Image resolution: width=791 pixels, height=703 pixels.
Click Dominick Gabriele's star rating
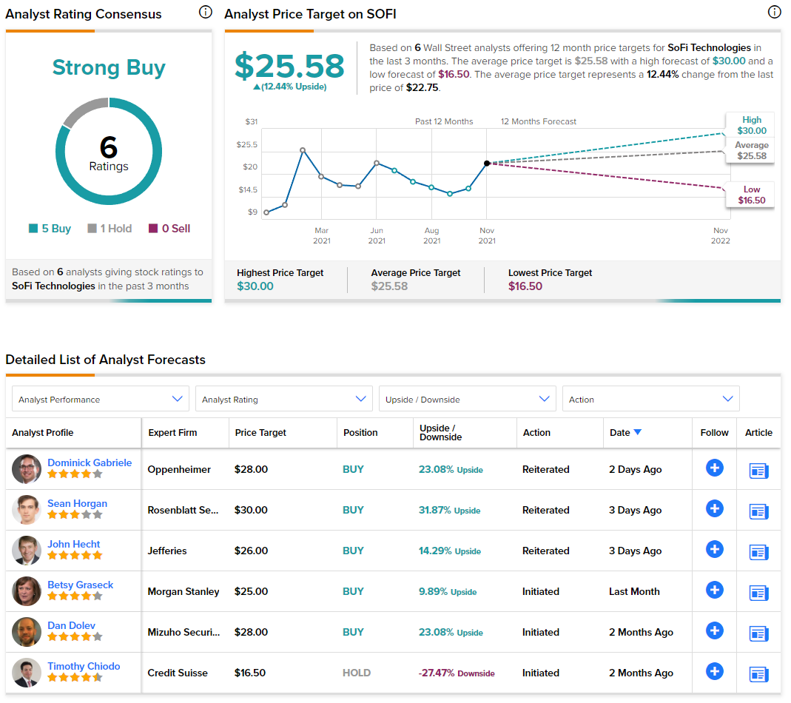point(75,474)
